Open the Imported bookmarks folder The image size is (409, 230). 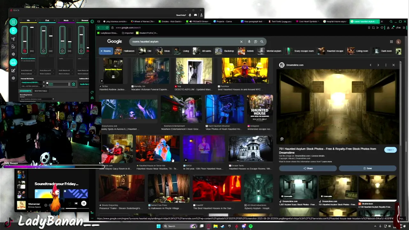[x=127, y=33]
